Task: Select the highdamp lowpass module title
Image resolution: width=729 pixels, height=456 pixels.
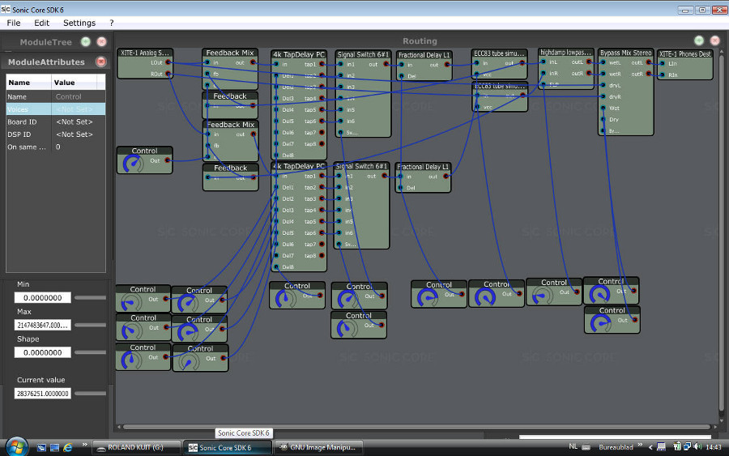Action: (566, 53)
